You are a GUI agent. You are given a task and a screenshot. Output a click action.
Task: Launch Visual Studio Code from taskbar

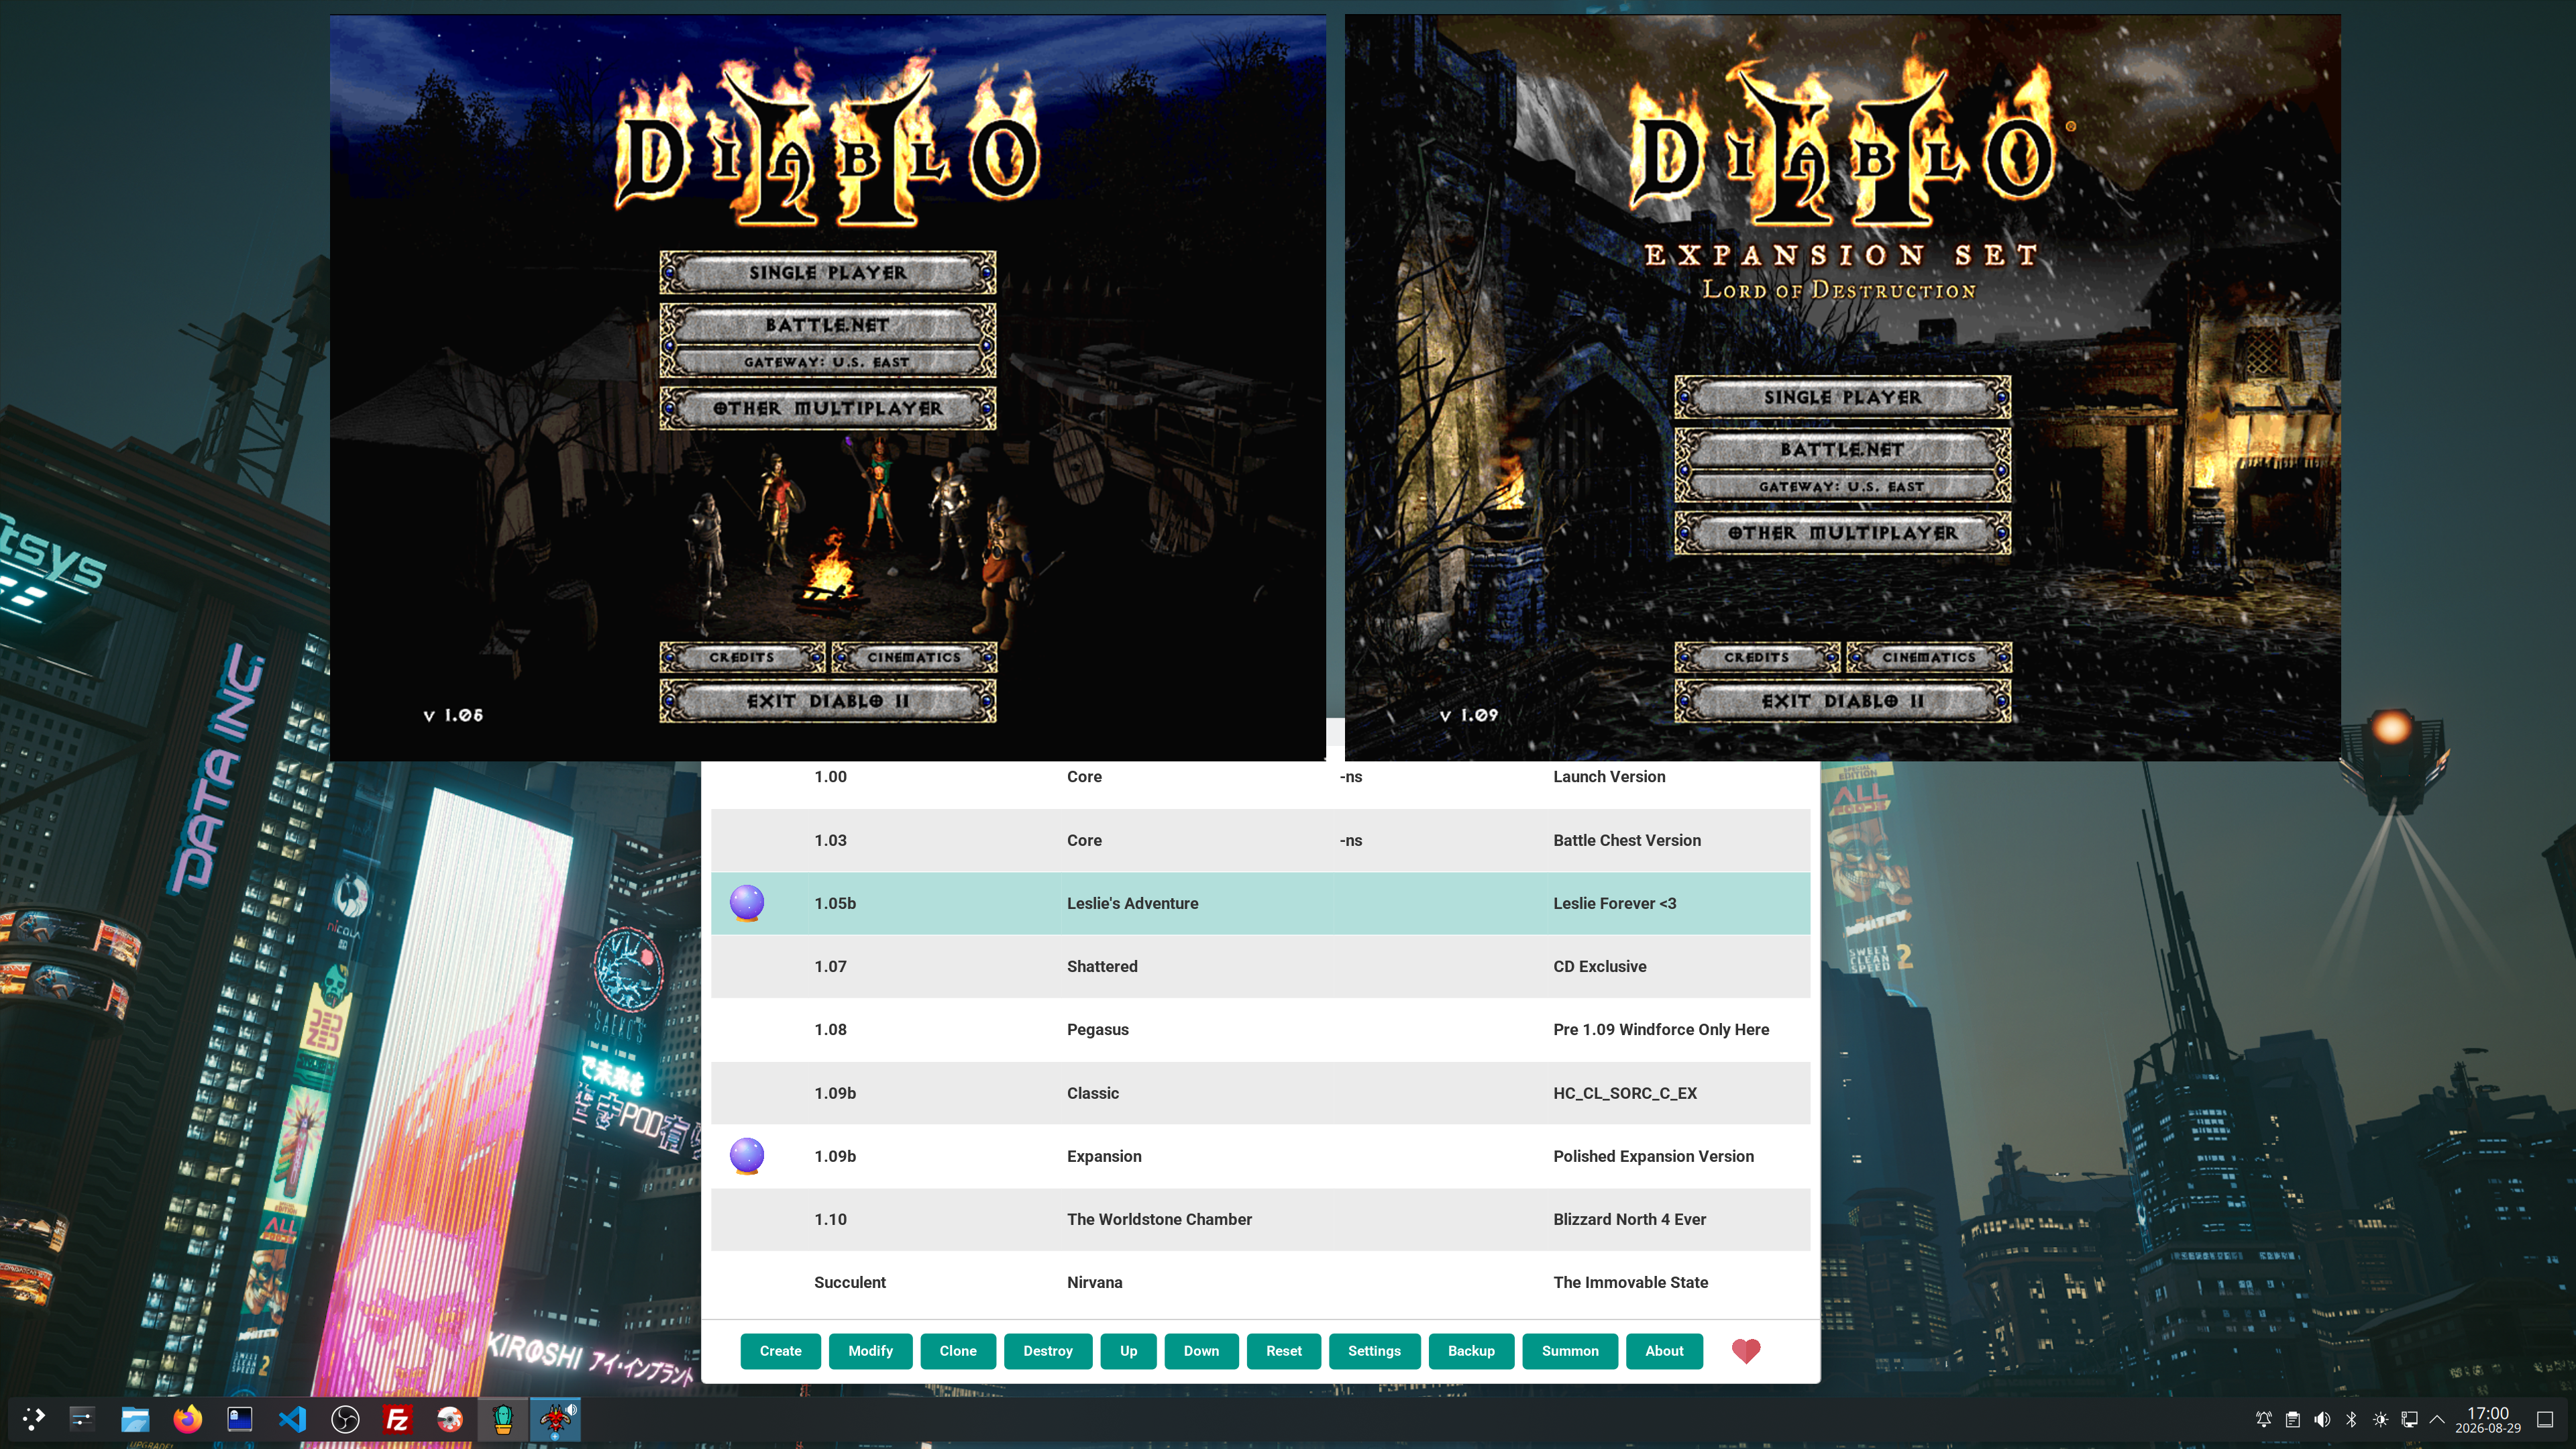[x=292, y=1418]
